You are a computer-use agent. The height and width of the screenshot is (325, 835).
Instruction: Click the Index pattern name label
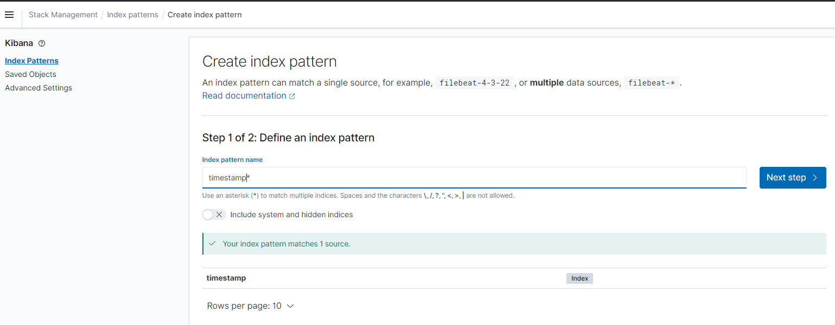[232, 160]
